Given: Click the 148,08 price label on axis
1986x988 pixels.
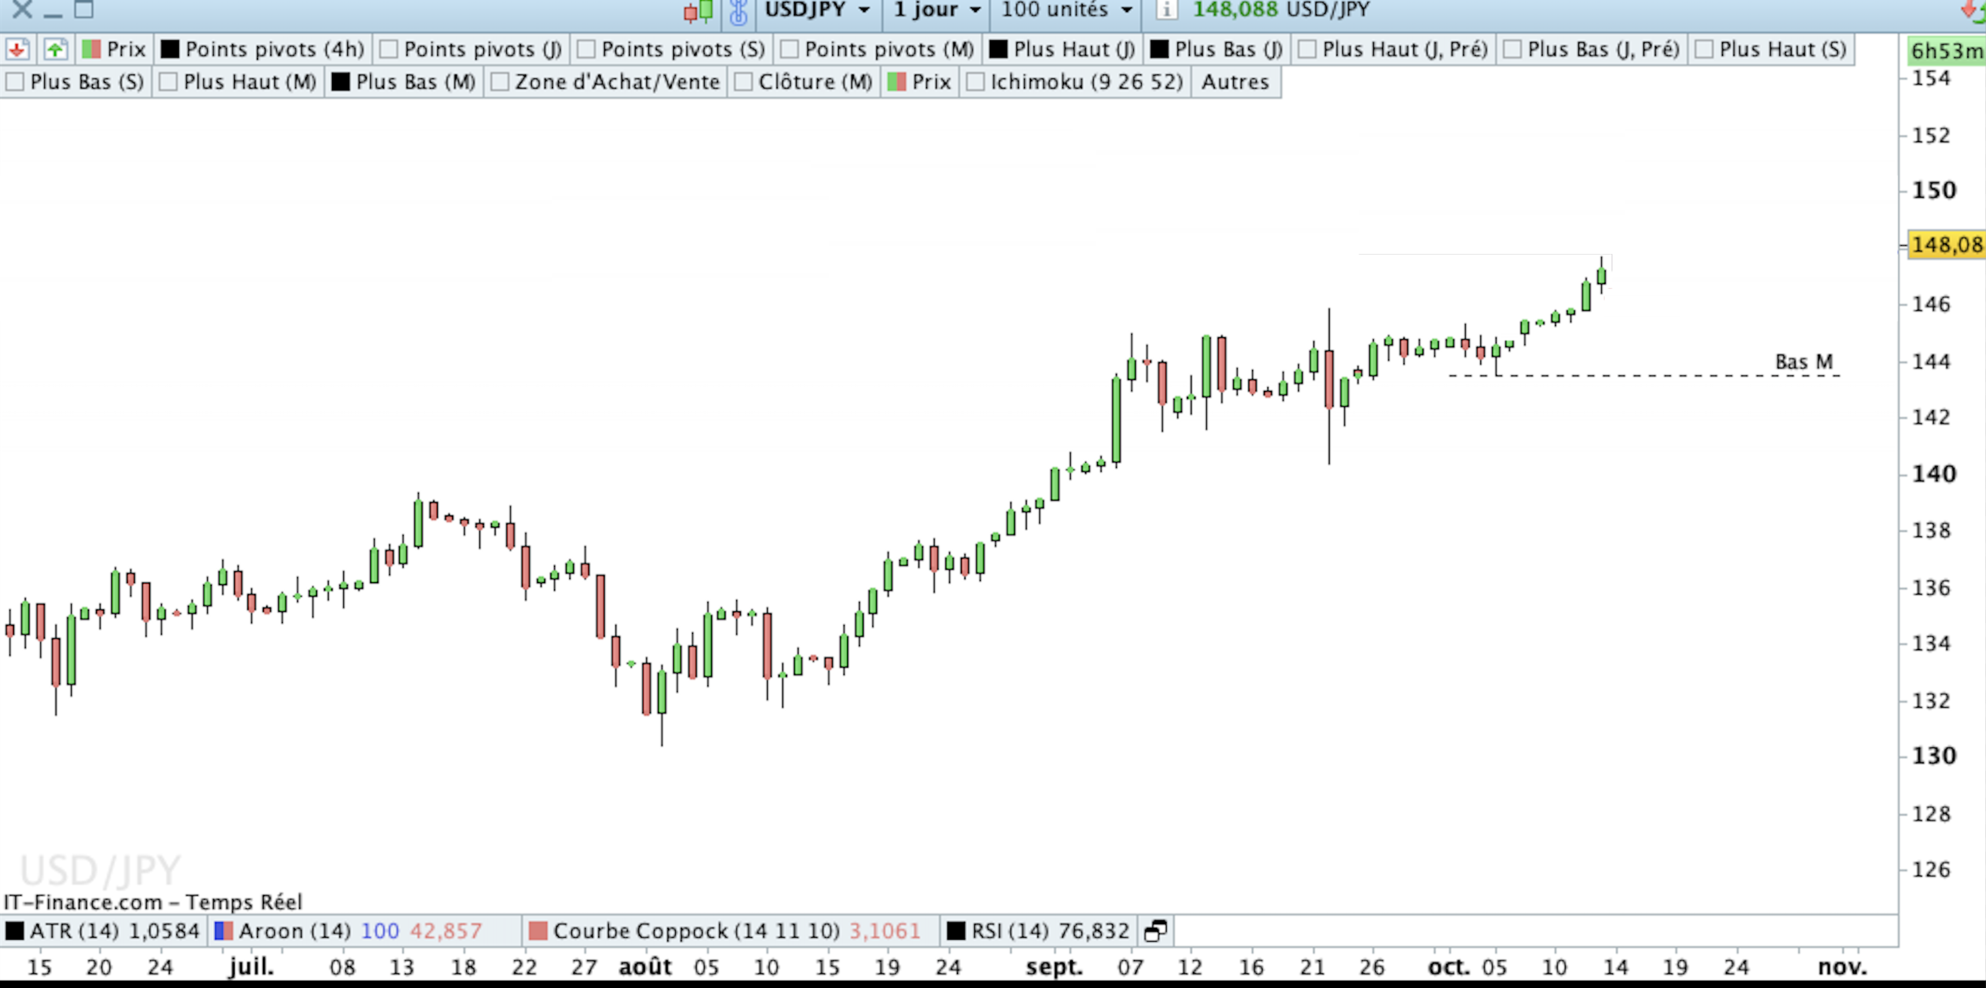Looking at the screenshot, I should [x=1945, y=245].
